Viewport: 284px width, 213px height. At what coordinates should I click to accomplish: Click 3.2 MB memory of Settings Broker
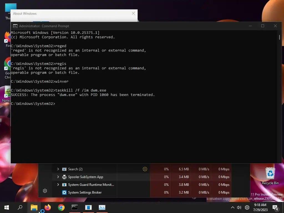pos(184,192)
